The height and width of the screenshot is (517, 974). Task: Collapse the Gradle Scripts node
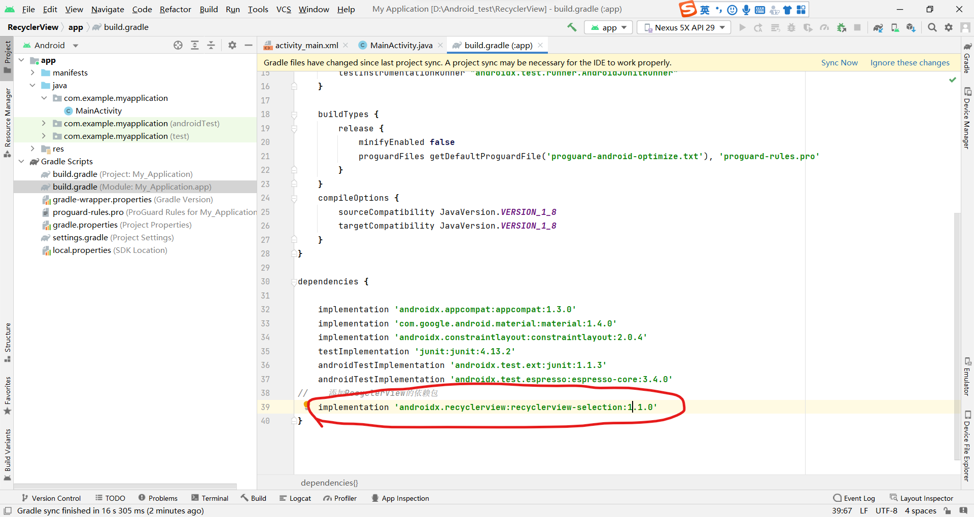[21, 161]
